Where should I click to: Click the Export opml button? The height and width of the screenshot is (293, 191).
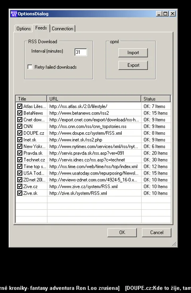click(133, 65)
